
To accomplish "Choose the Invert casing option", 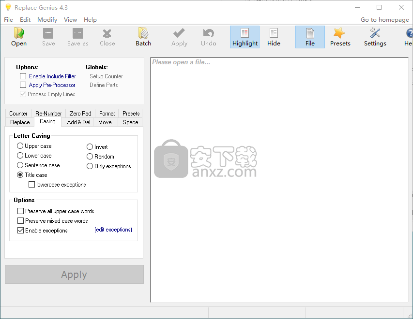I will point(90,147).
